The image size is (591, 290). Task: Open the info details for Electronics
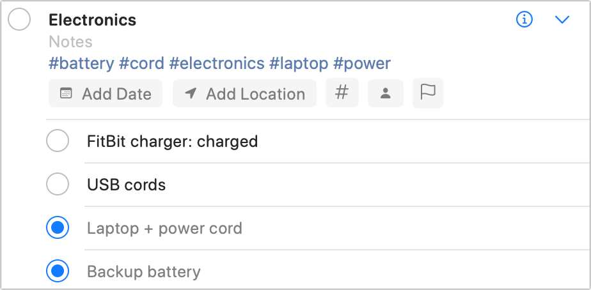(524, 19)
